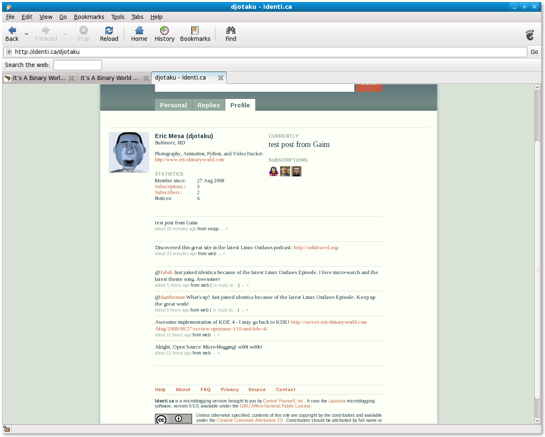Open the Bookmarks toolbar button
This screenshot has height=437, width=545.
coord(195,34)
